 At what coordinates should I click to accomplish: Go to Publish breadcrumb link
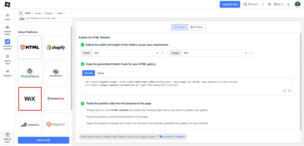coord(49,13)
